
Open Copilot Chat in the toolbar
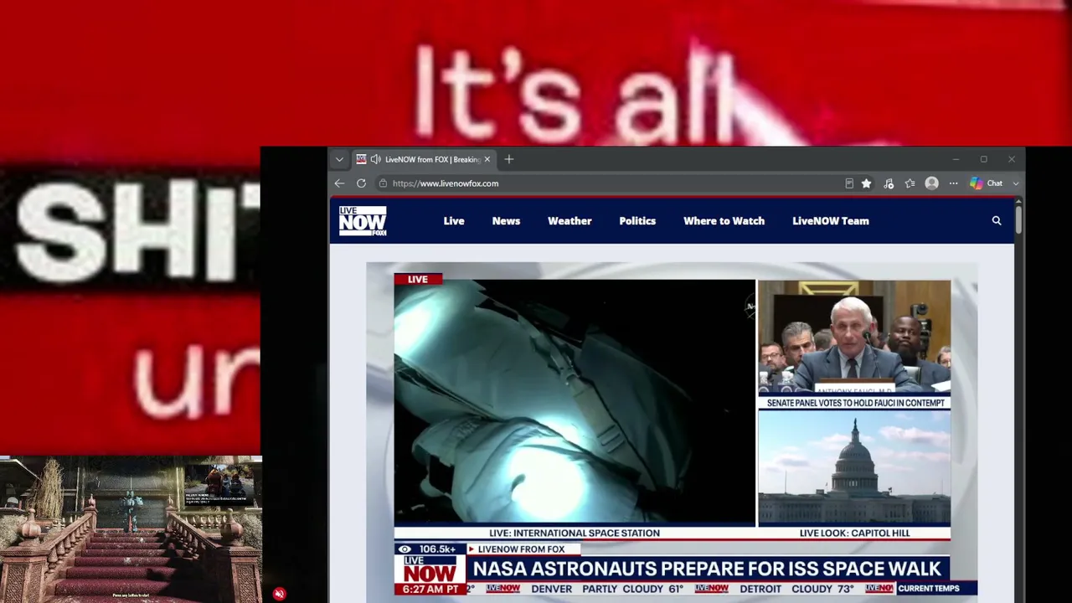click(986, 183)
